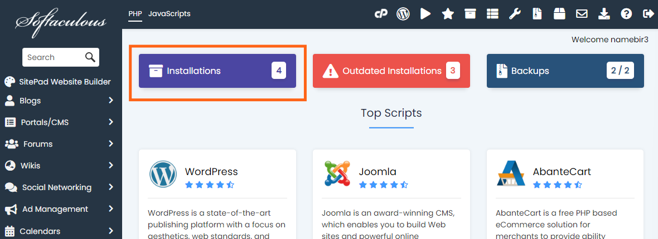Click the Calendars icon in sidebar
The height and width of the screenshot is (239, 658).
[9, 231]
